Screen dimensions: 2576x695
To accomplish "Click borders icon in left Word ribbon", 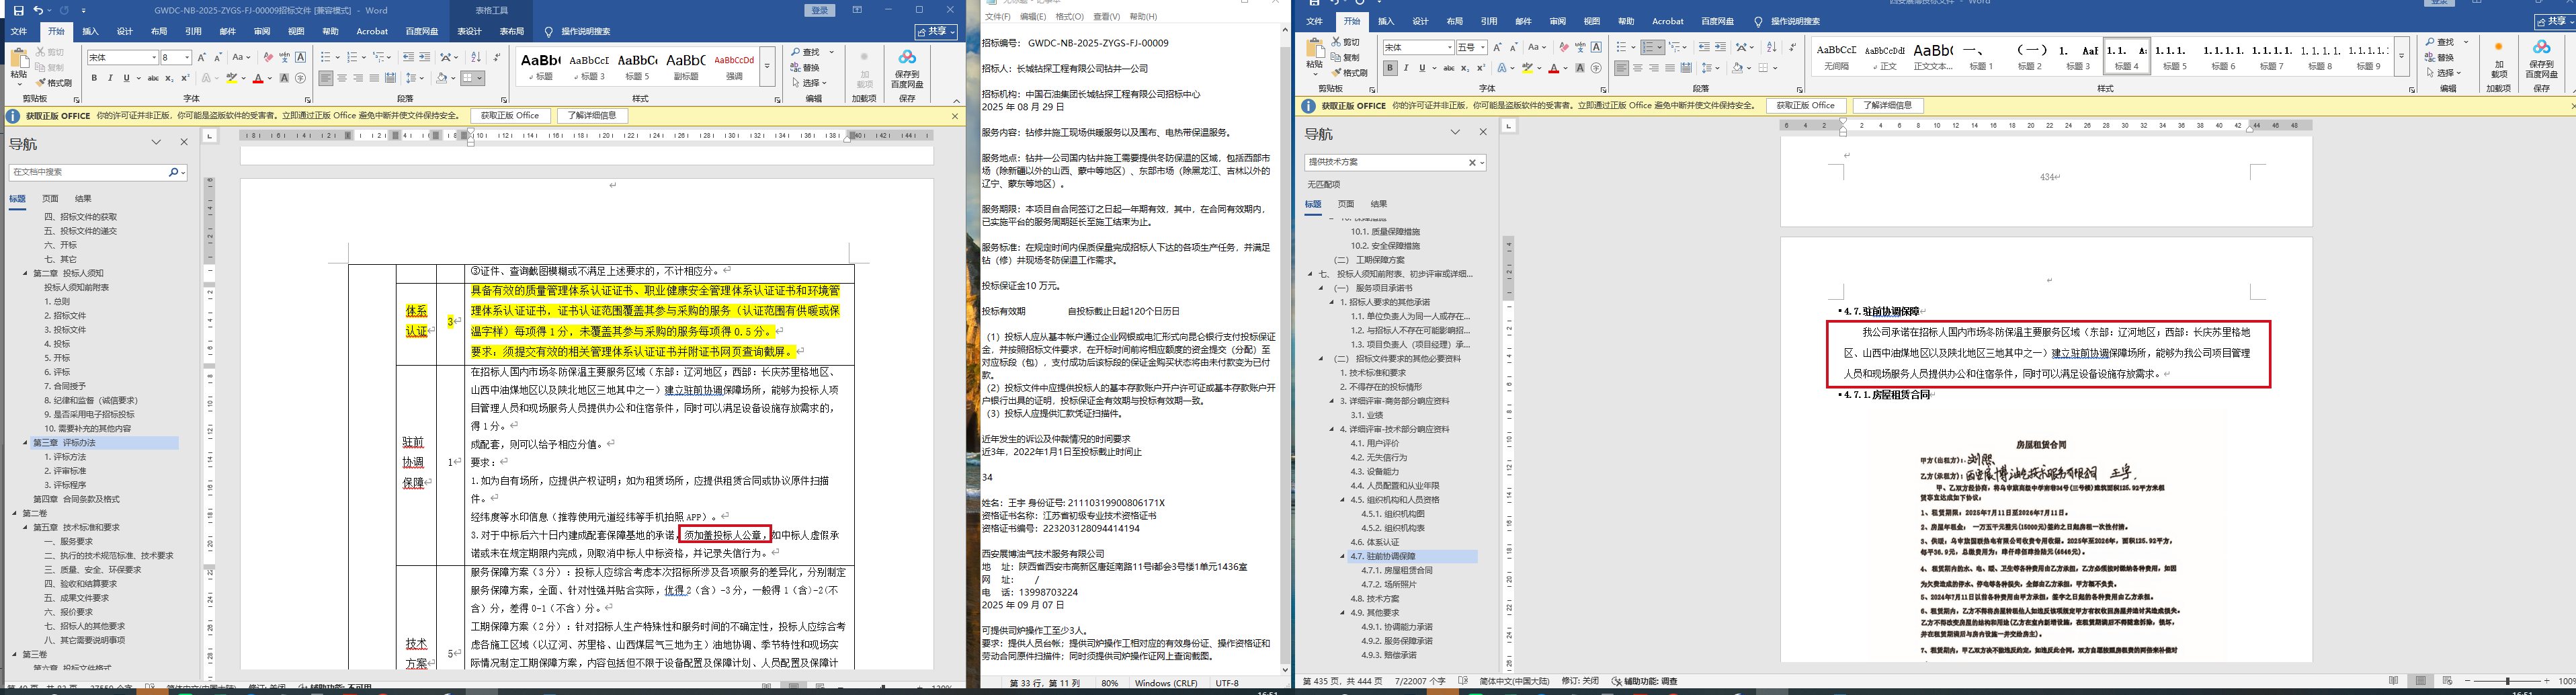I will (468, 78).
